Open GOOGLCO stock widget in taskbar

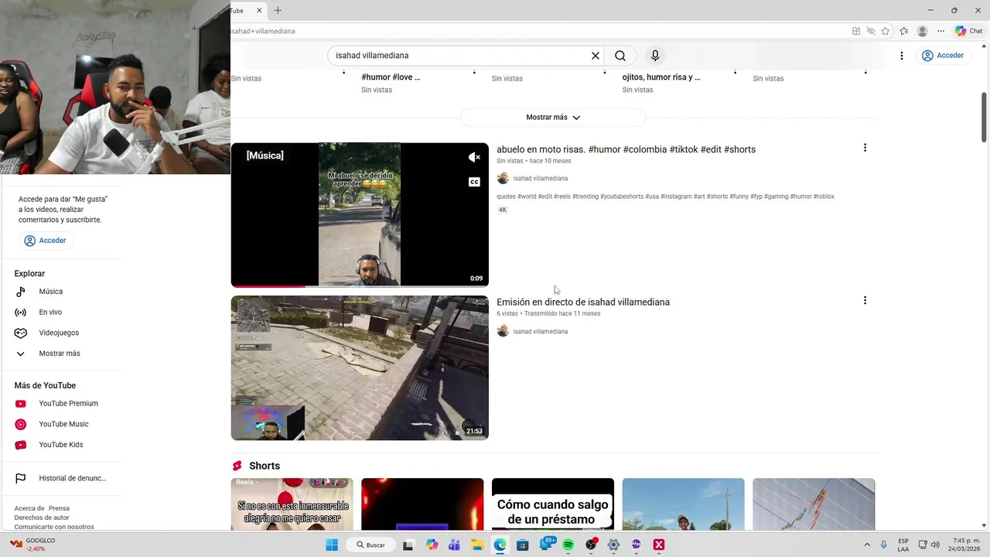pyautogui.click(x=32, y=545)
